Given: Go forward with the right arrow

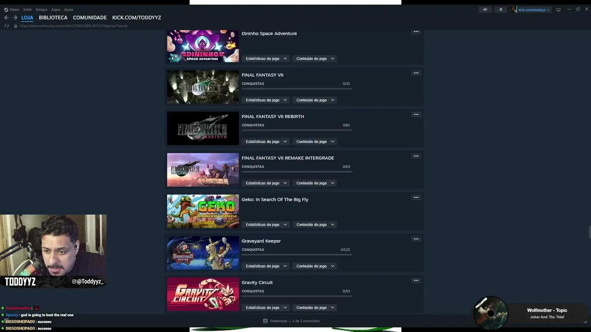Looking at the screenshot, I should click(x=15, y=18).
